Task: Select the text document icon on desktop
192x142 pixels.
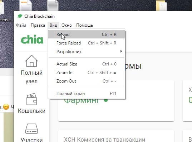Action: 53,5
